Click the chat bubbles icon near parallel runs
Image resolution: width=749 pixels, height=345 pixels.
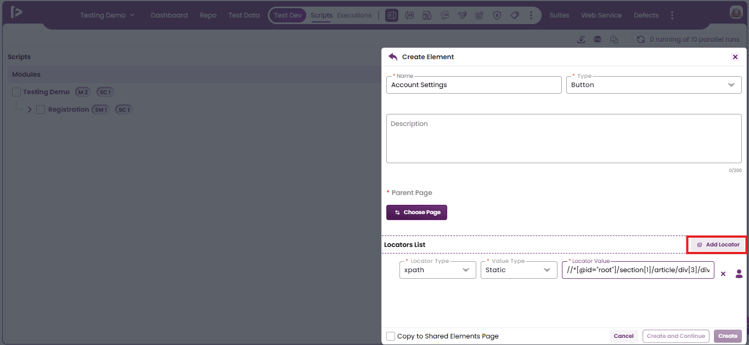tap(614, 39)
